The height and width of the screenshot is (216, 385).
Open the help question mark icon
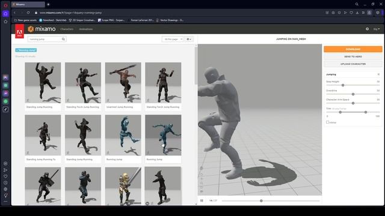pos(367,29)
